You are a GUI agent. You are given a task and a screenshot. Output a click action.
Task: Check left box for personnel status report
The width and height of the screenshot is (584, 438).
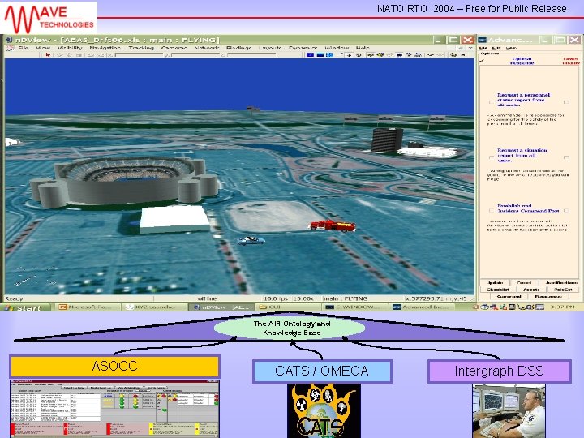point(492,101)
